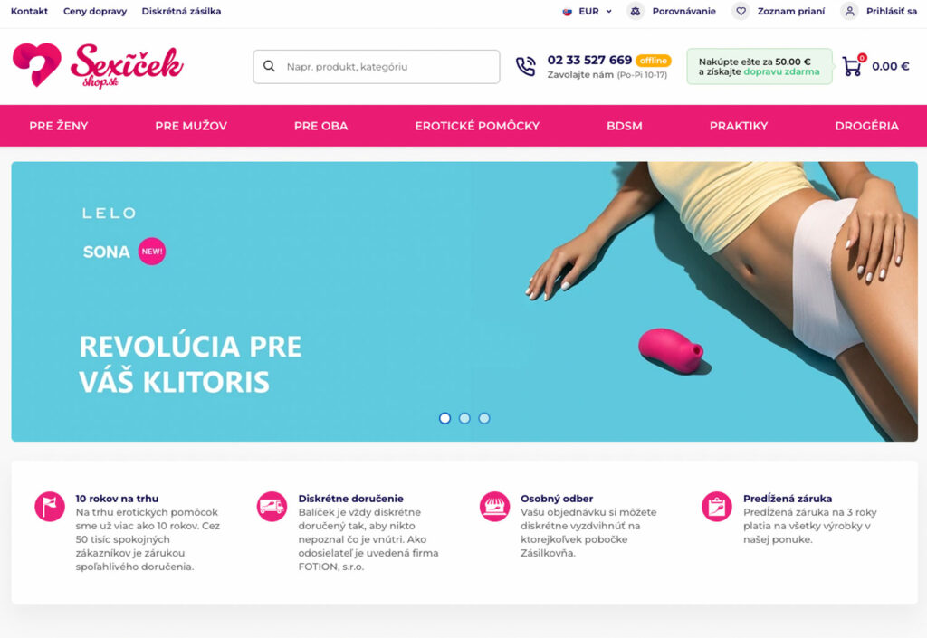Screen dimensions: 927x638
Task: Click the phone handset icon
Action: pos(526,66)
